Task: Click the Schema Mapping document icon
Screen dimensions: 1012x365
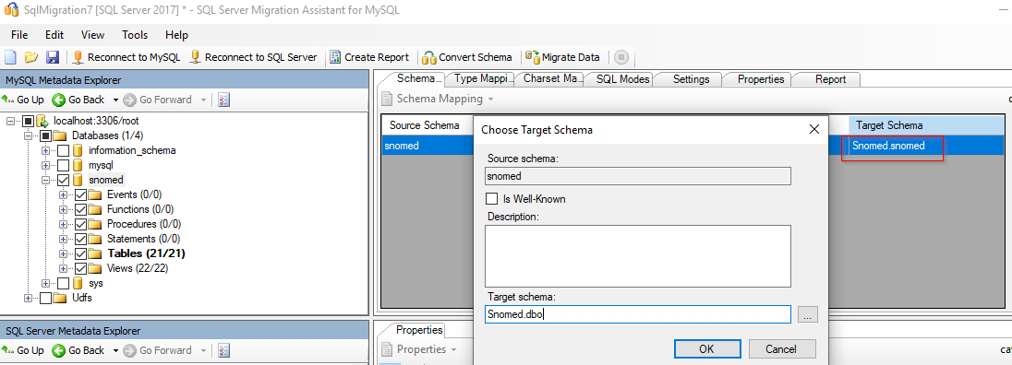Action: point(387,100)
